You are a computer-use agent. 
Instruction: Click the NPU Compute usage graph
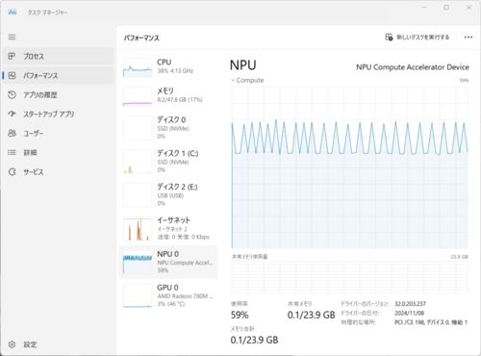pyautogui.click(x=349, y=166)
